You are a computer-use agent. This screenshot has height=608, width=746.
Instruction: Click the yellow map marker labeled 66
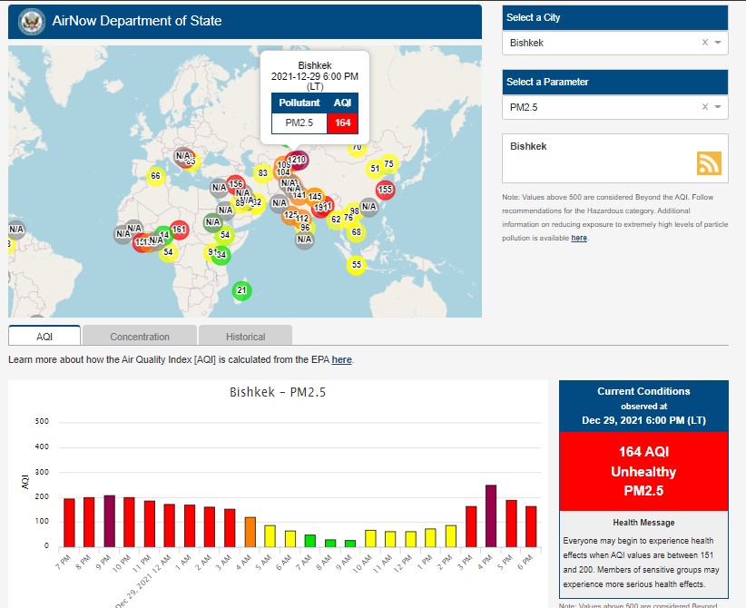click(155, 176)
